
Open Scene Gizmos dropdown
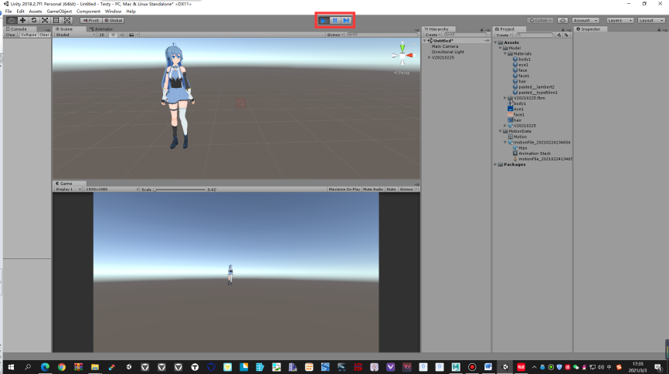click(x=335, y=35)
